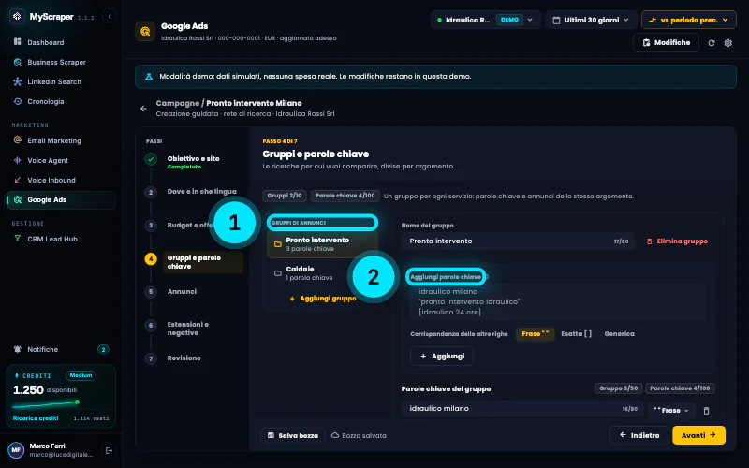Screen dimensions: 749x468
Task: Click the Voice Inbound arrow icon
Action: pos(18,180)
